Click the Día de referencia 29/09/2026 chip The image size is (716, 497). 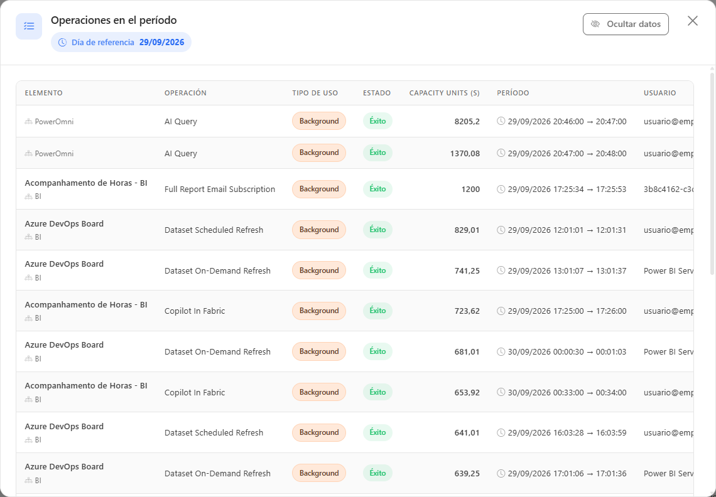pyautogui.click(x=121, y=43)
